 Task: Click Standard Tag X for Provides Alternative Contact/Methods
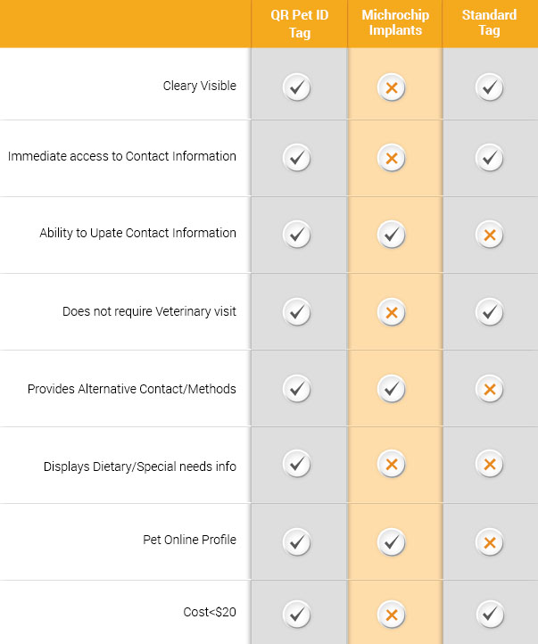tap(489, 390)
